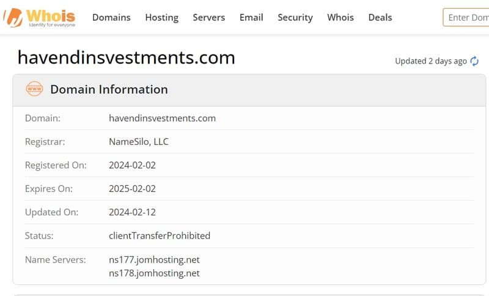Open the Hosting menu
489x296 pixels.
coord(162,18)
